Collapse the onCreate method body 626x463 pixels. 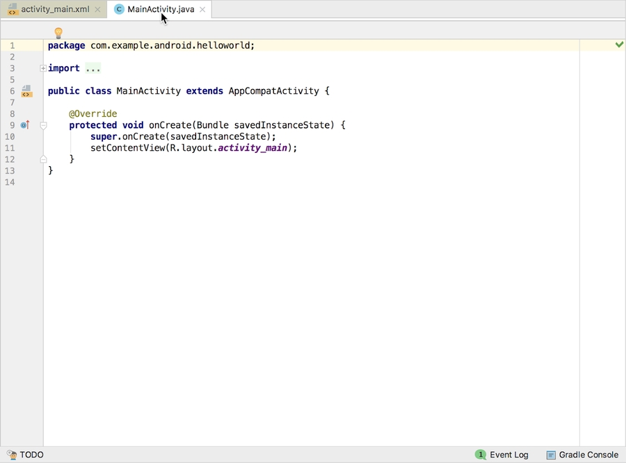pyautogui.click(x=43, y=125)
